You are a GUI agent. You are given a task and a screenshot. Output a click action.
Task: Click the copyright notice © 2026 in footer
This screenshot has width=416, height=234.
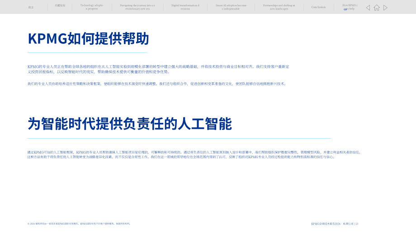click(x=79, y=224)
